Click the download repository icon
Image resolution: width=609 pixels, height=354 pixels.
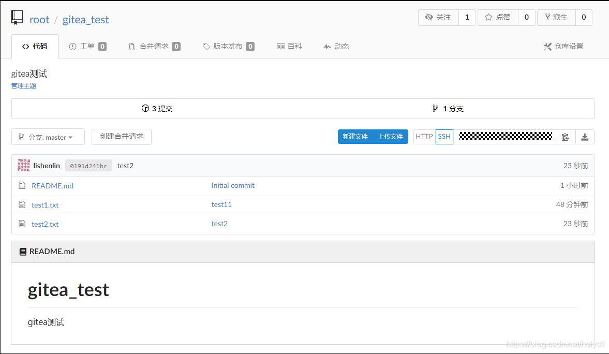click(x=585, y=137)
